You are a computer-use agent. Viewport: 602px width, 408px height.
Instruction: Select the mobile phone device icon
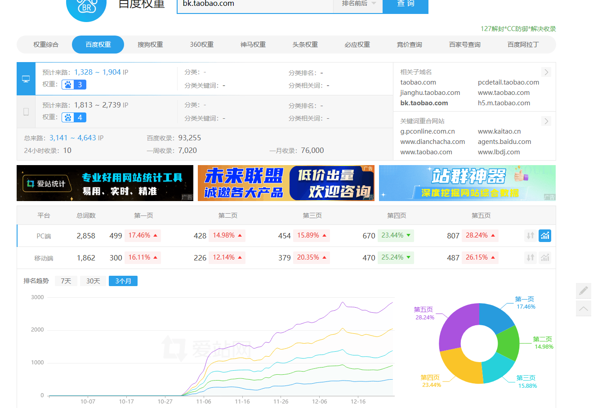[x=26, y=112]
